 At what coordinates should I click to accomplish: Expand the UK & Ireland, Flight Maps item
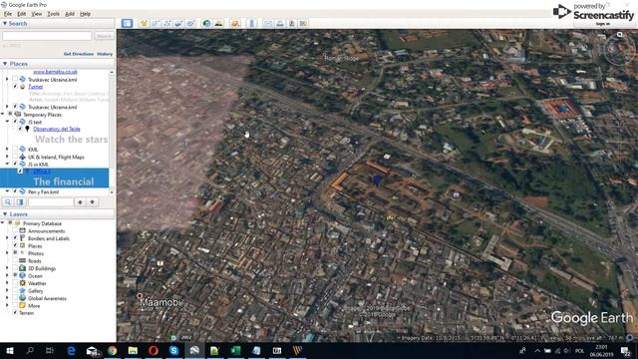pos(7,157)
